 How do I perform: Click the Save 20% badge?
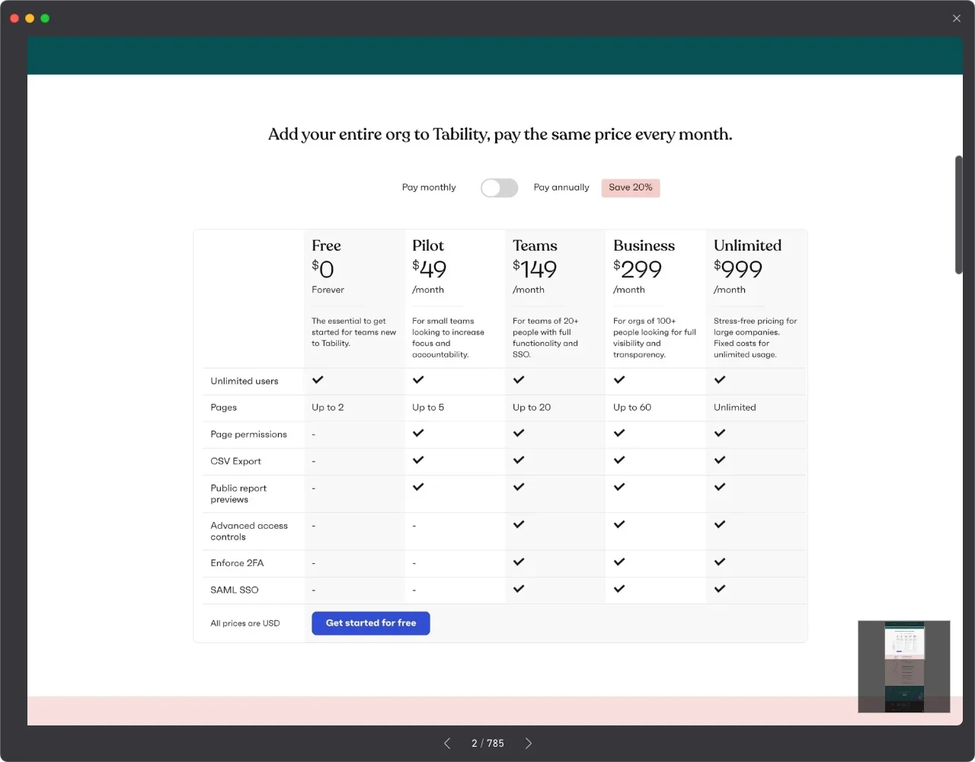click(x=631, y=187)
